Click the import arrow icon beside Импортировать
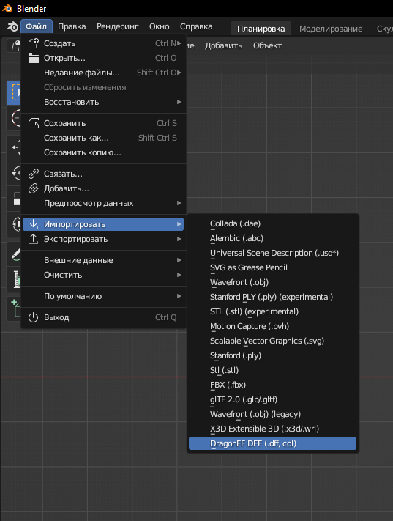The width and height of the screenshot is (393, 521). point(33,224)
